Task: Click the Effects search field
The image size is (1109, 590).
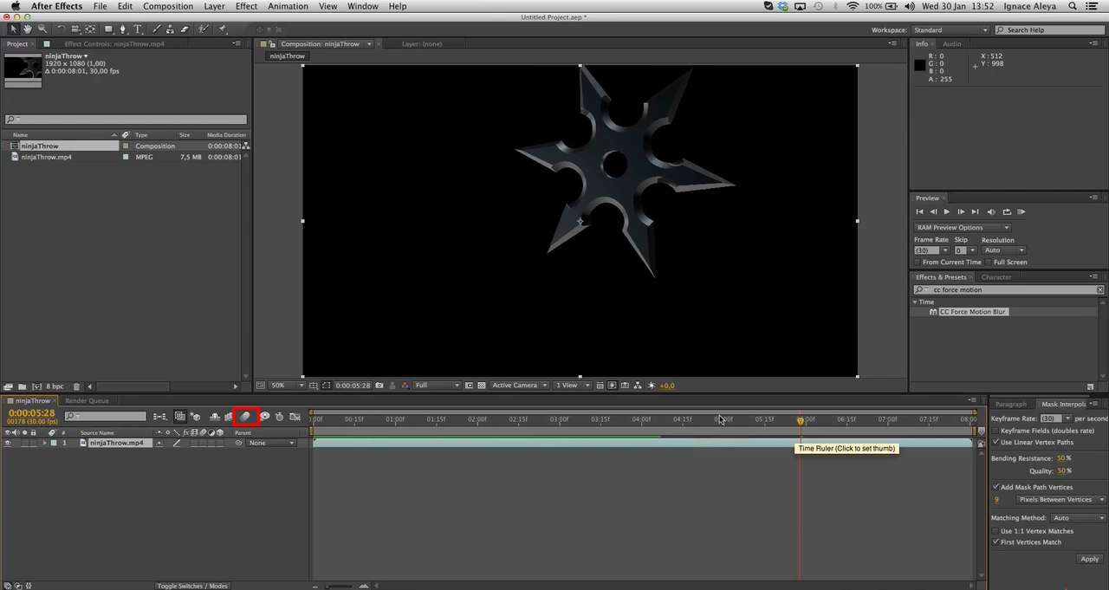Action: pyautogui.click(x=1009, y=290)
